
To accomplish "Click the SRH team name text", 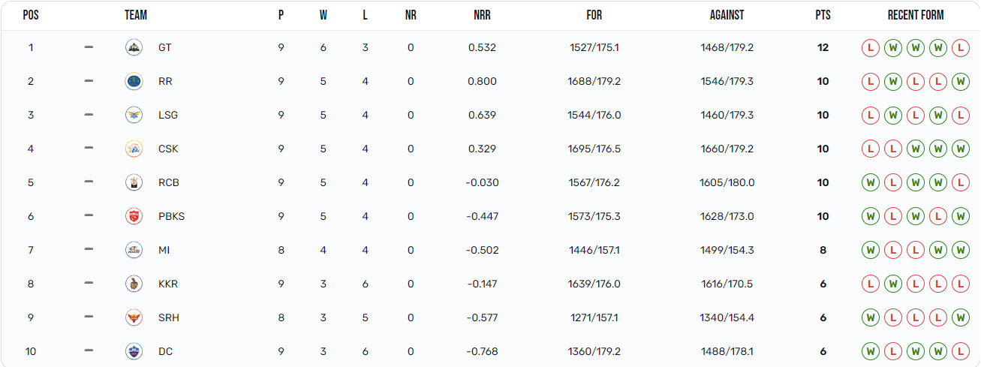I will tap(169, 317).
